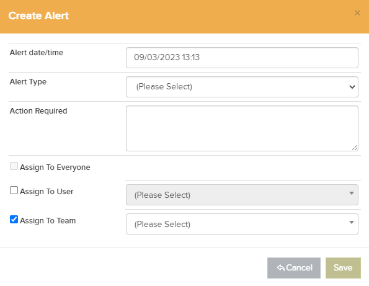The width and height of the screenshot is (369, 286).
Task: Tick the Assign To Everyone checkbox
Action: (x=14, y=166)
